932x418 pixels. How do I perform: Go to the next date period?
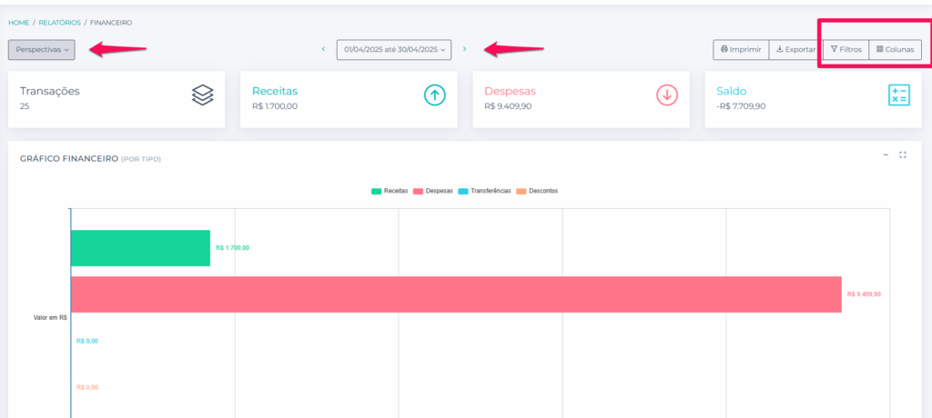pyautogui.click(x=464, y=49)
